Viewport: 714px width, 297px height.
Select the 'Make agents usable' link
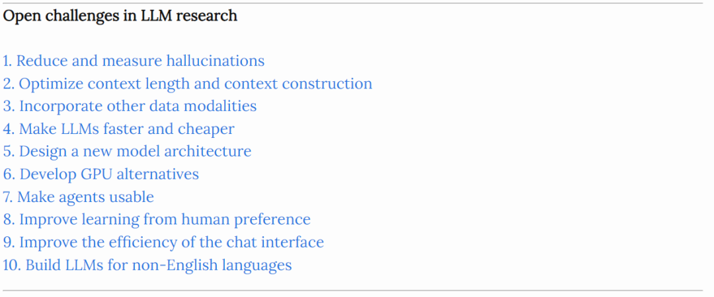coord(78,197)
